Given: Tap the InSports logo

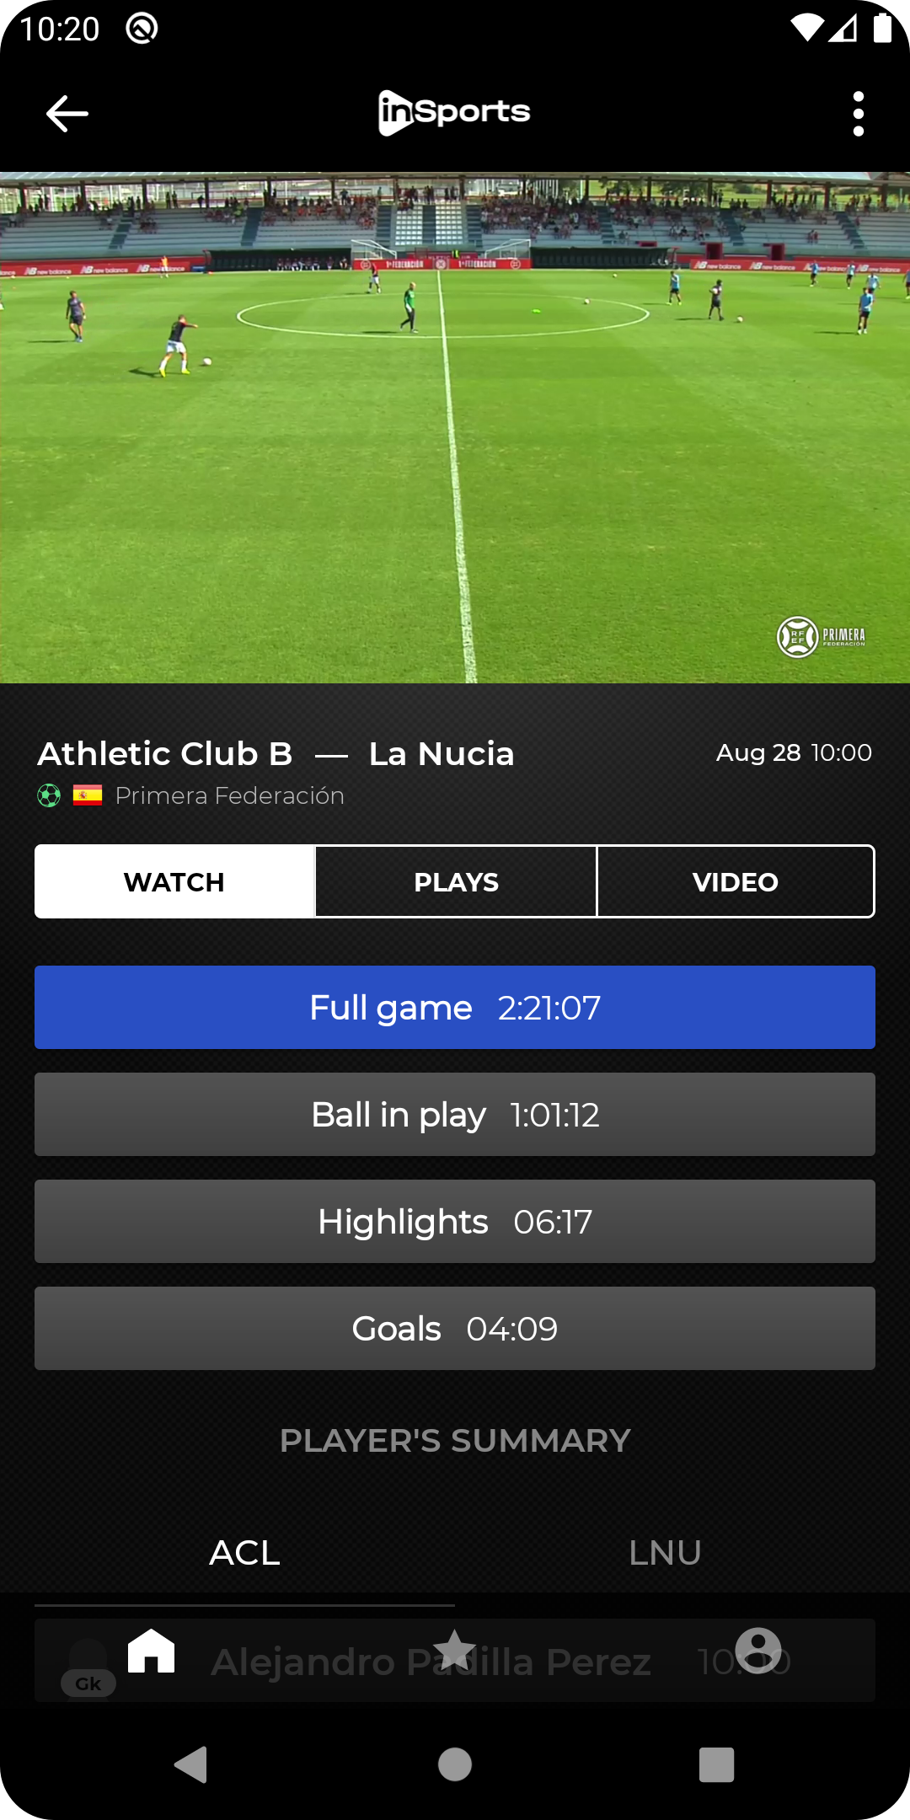Looking at the screenshot, I should pyautogui.click(x=455, y=113).
